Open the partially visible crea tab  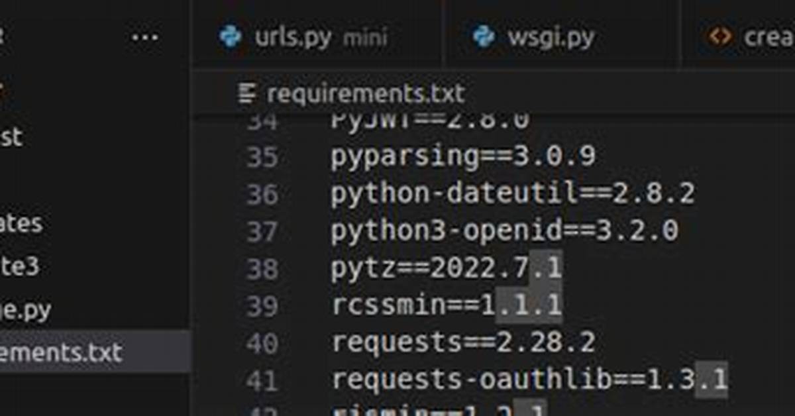[x=738, y=37]
